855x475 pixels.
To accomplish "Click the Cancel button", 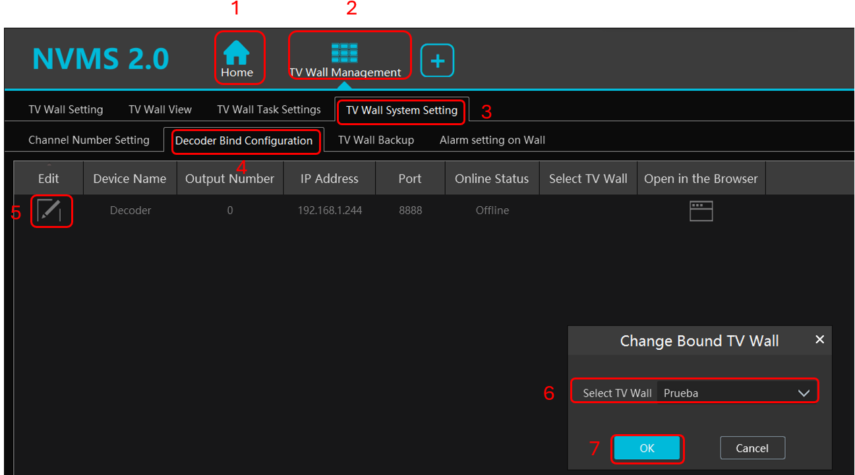I will [x=752, y=448].
